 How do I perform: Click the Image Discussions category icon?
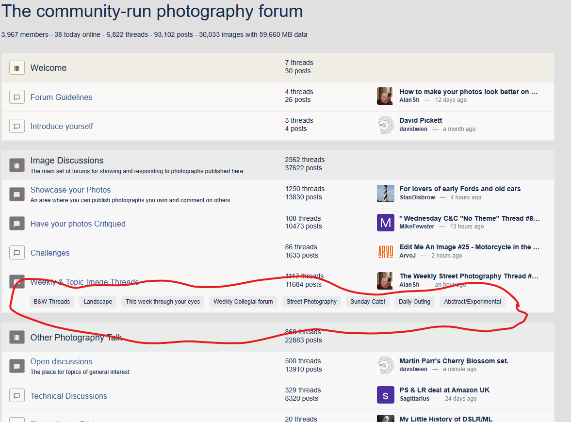[x=16, y=165]
